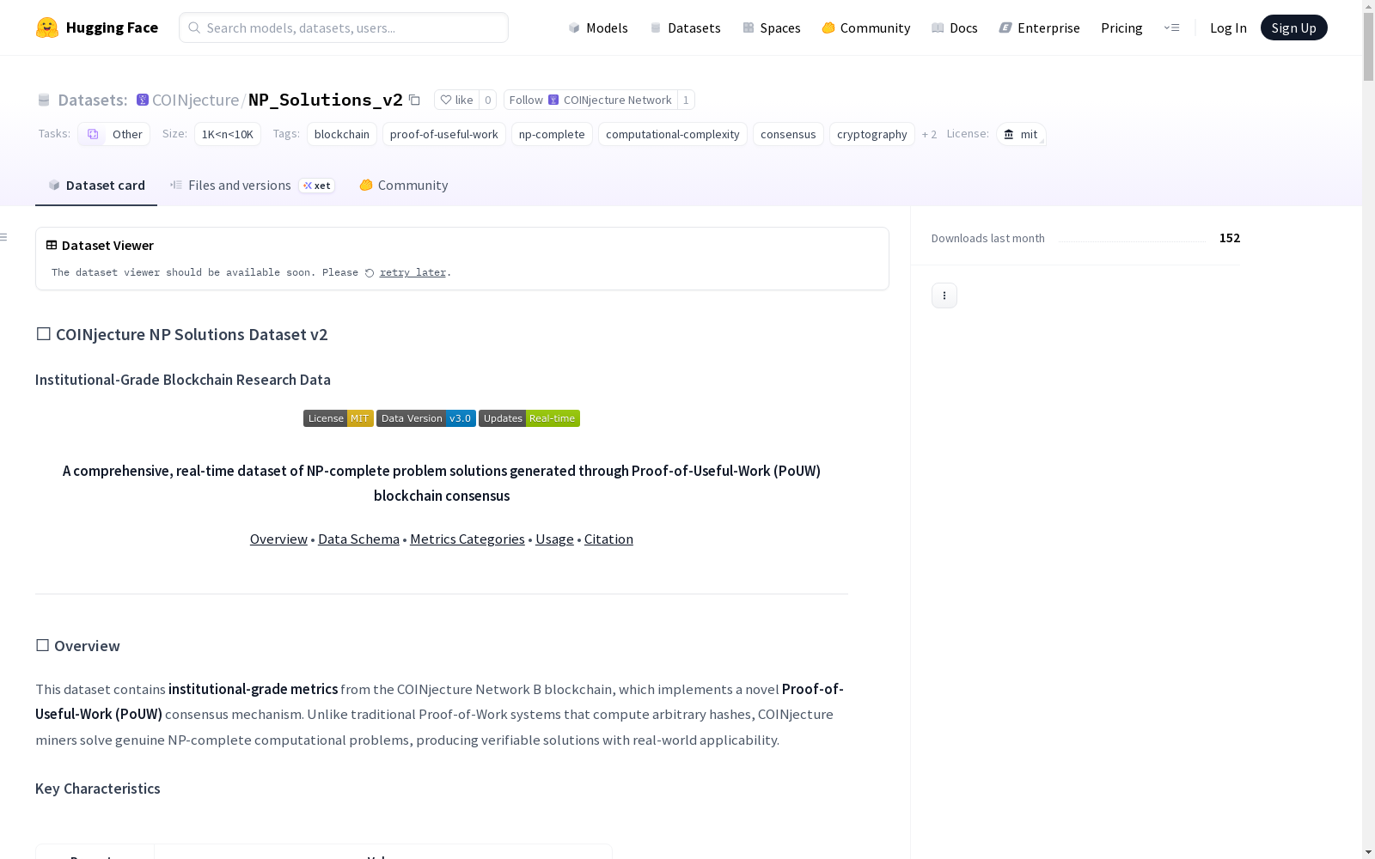Screen dimensions: 1375x859
Task: Open the Spaces nav item
Action: coord(772,27)
